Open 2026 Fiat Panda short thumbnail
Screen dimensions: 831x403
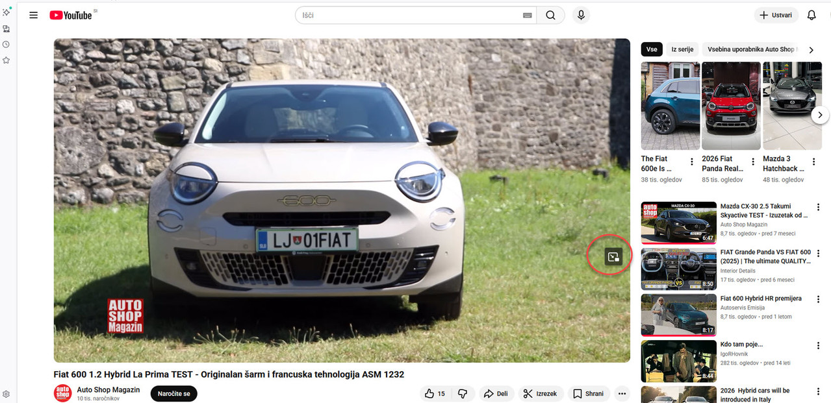click(x=731, y=106)
